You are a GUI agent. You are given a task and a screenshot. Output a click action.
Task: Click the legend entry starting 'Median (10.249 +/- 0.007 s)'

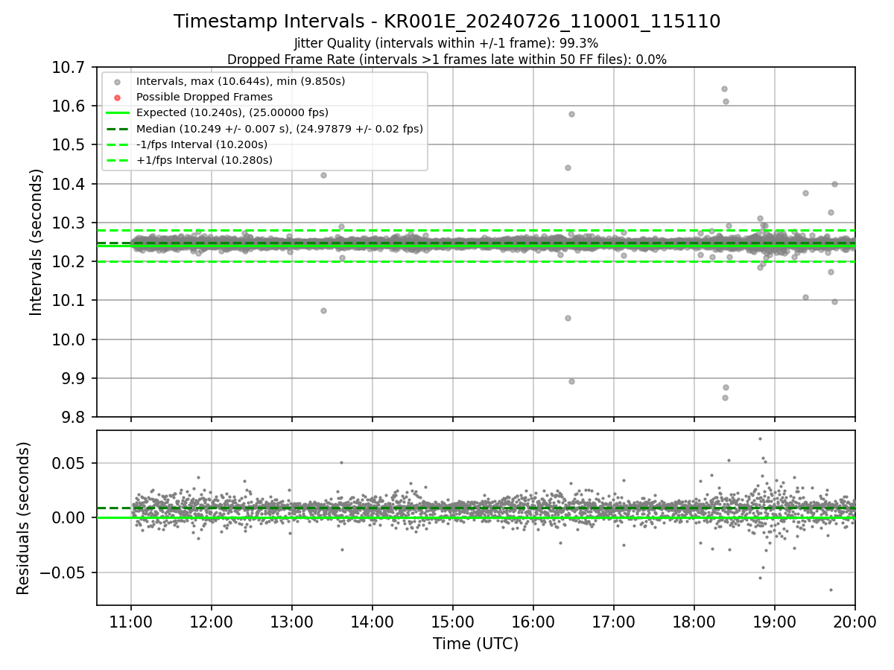click(x=279, y=129)
